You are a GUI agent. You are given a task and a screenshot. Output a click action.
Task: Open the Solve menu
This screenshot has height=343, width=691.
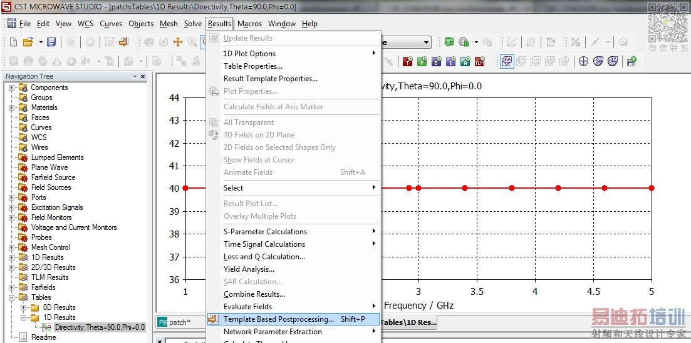(192, 24)
